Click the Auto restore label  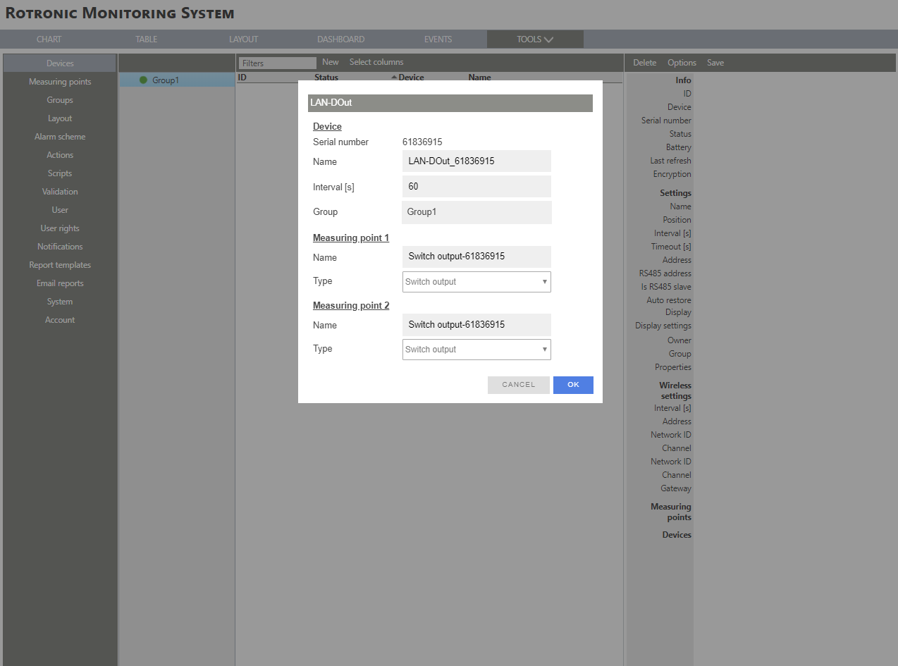pyautogui.click(x=669, y=300)
